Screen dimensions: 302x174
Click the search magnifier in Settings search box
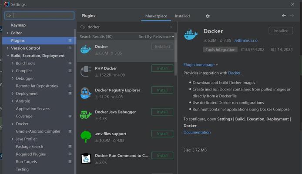tap(8, 16)
